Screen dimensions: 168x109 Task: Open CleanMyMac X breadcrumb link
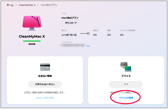click(27, 5)
